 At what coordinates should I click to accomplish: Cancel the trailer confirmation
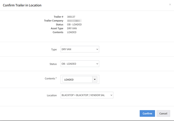[163, 113]
